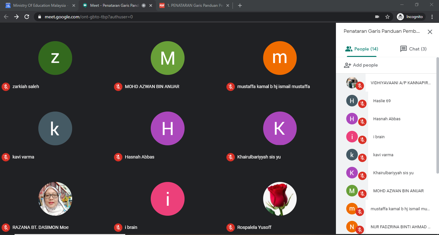Select kavi varma's gray avatar tile

(55, 129)
